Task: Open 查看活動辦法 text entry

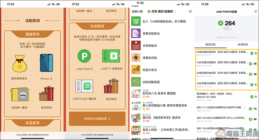Action: [151, 33]
